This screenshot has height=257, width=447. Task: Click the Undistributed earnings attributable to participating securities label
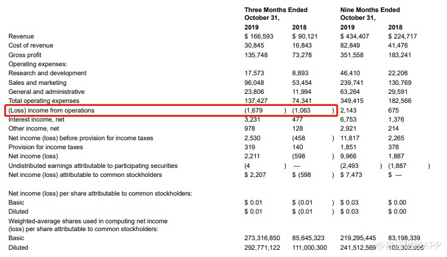click(x=93, y=166)
